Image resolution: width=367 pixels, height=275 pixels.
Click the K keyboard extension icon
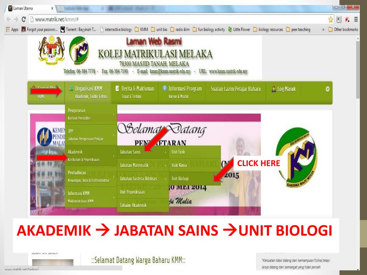click(339, 19)
